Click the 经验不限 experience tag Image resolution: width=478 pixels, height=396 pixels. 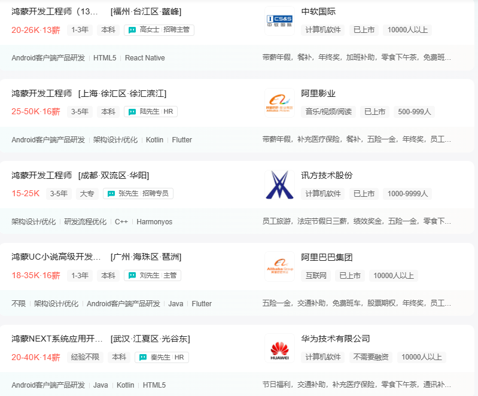click(85, 357)
